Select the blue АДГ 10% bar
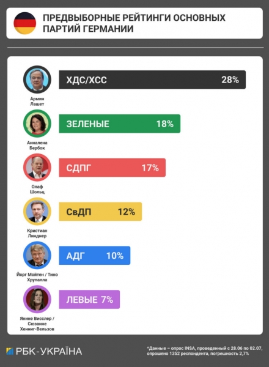 click(x=95, y=256)
